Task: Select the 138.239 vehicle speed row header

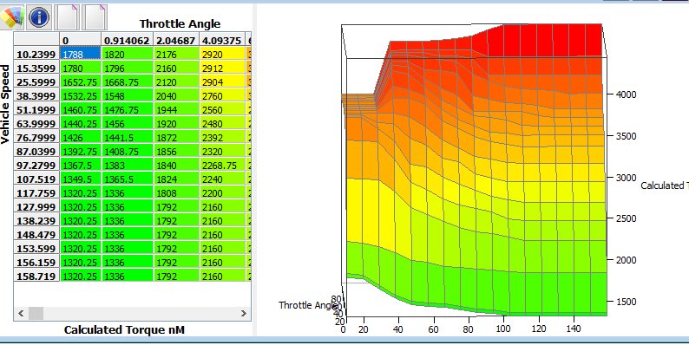Action: (x=36, y=221)
